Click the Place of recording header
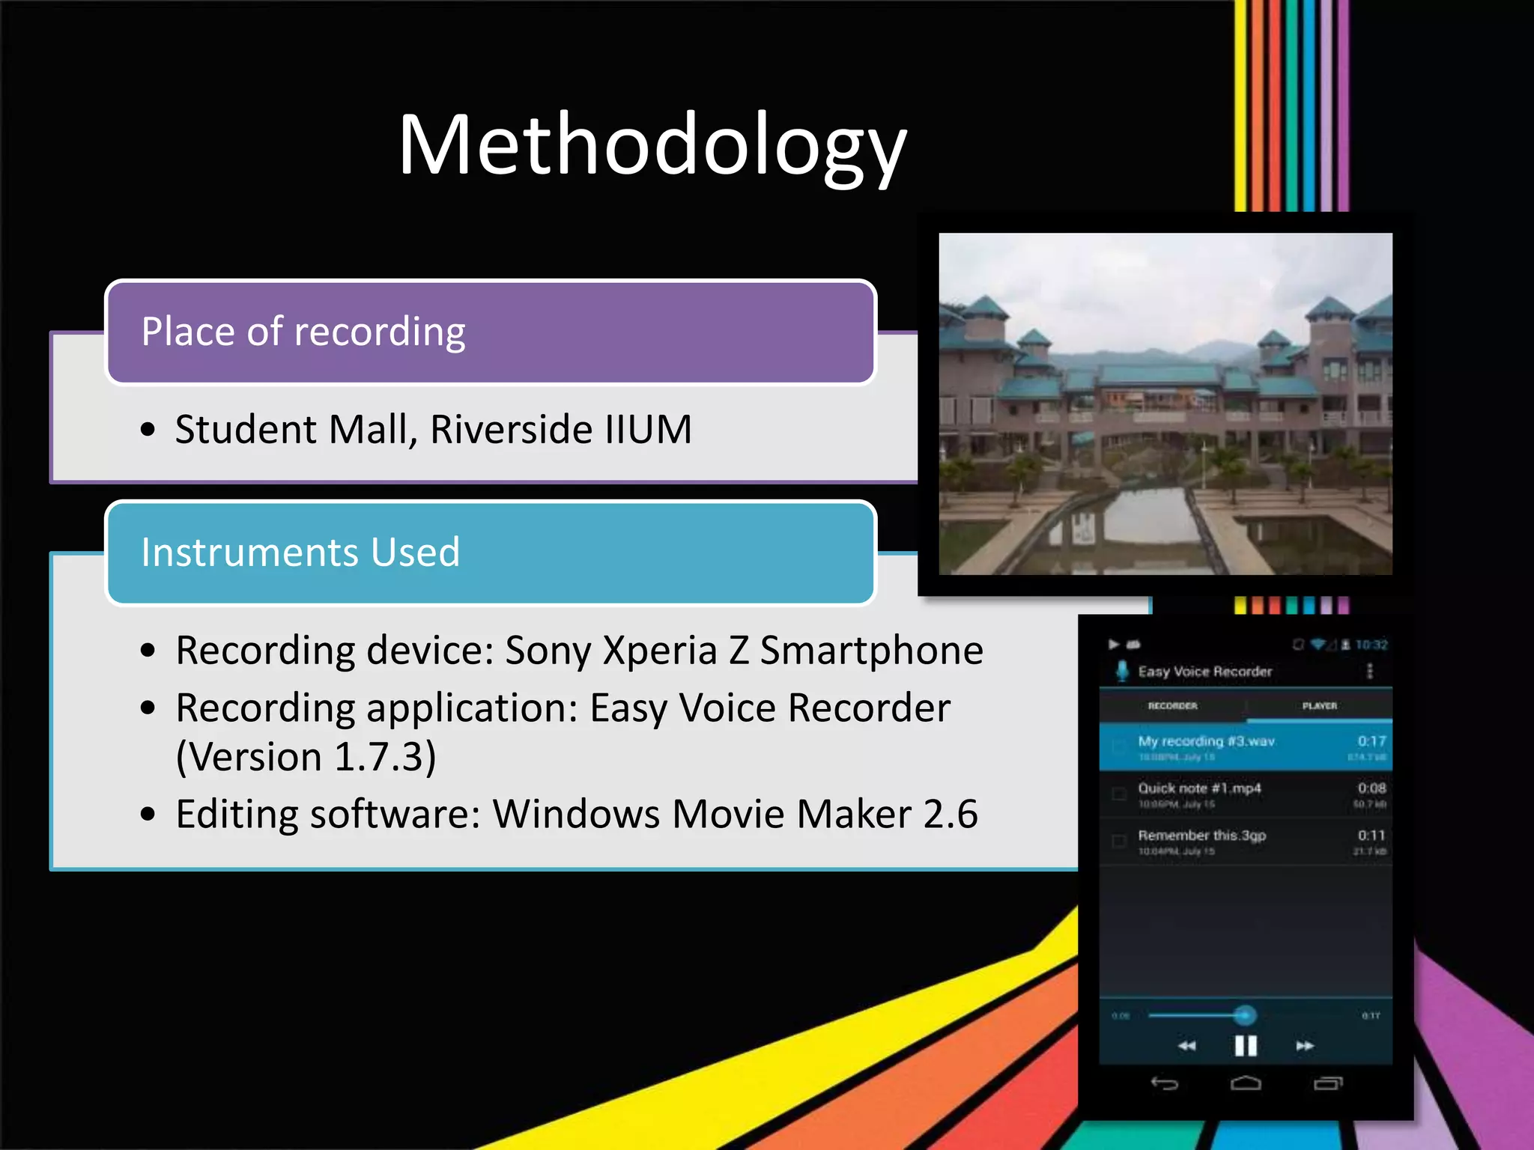 point(491,332)
